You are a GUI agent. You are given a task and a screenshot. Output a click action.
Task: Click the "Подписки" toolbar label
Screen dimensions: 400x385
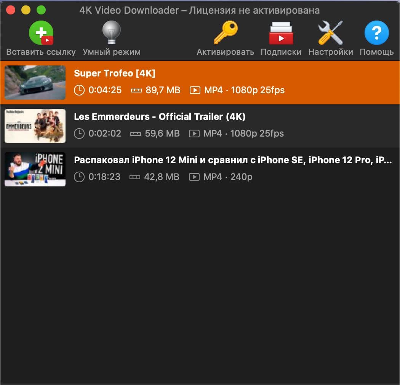[x=281, y=52]
